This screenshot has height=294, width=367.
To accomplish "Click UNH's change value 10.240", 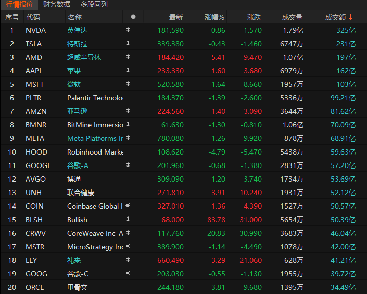I will click(x=251, y=193).
